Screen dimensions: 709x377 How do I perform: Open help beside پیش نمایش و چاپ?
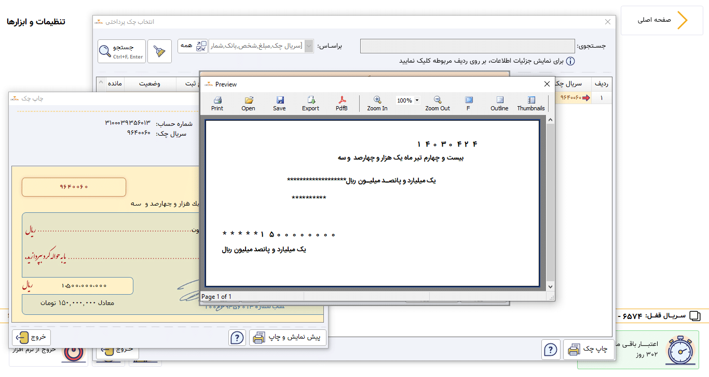tap(237, 338)
